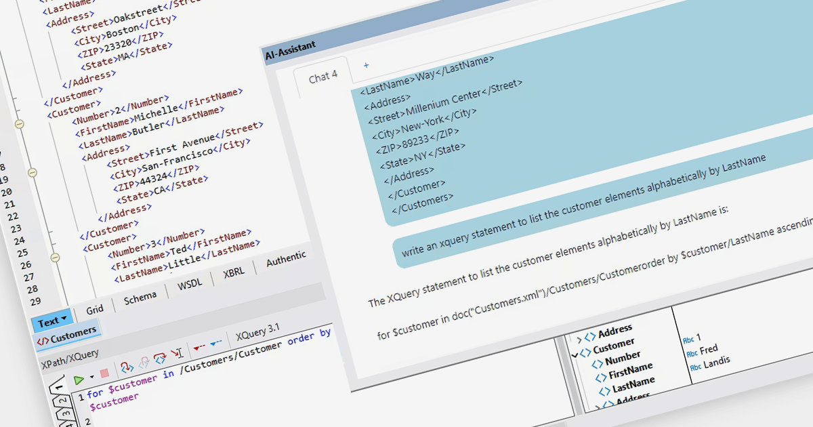Image resolution: width=813 pixels, height=427 pixels.
Task: Click the run-to-cursor icon
Action: (176, 354)
